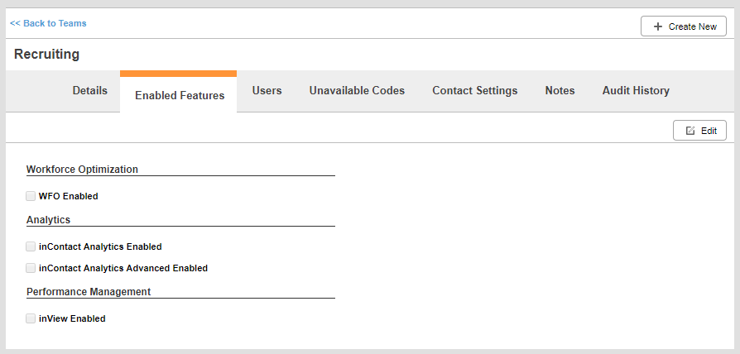Toggle the WFO Enabled checkbox
Screen dimensions: 740x354
point(31,196)
